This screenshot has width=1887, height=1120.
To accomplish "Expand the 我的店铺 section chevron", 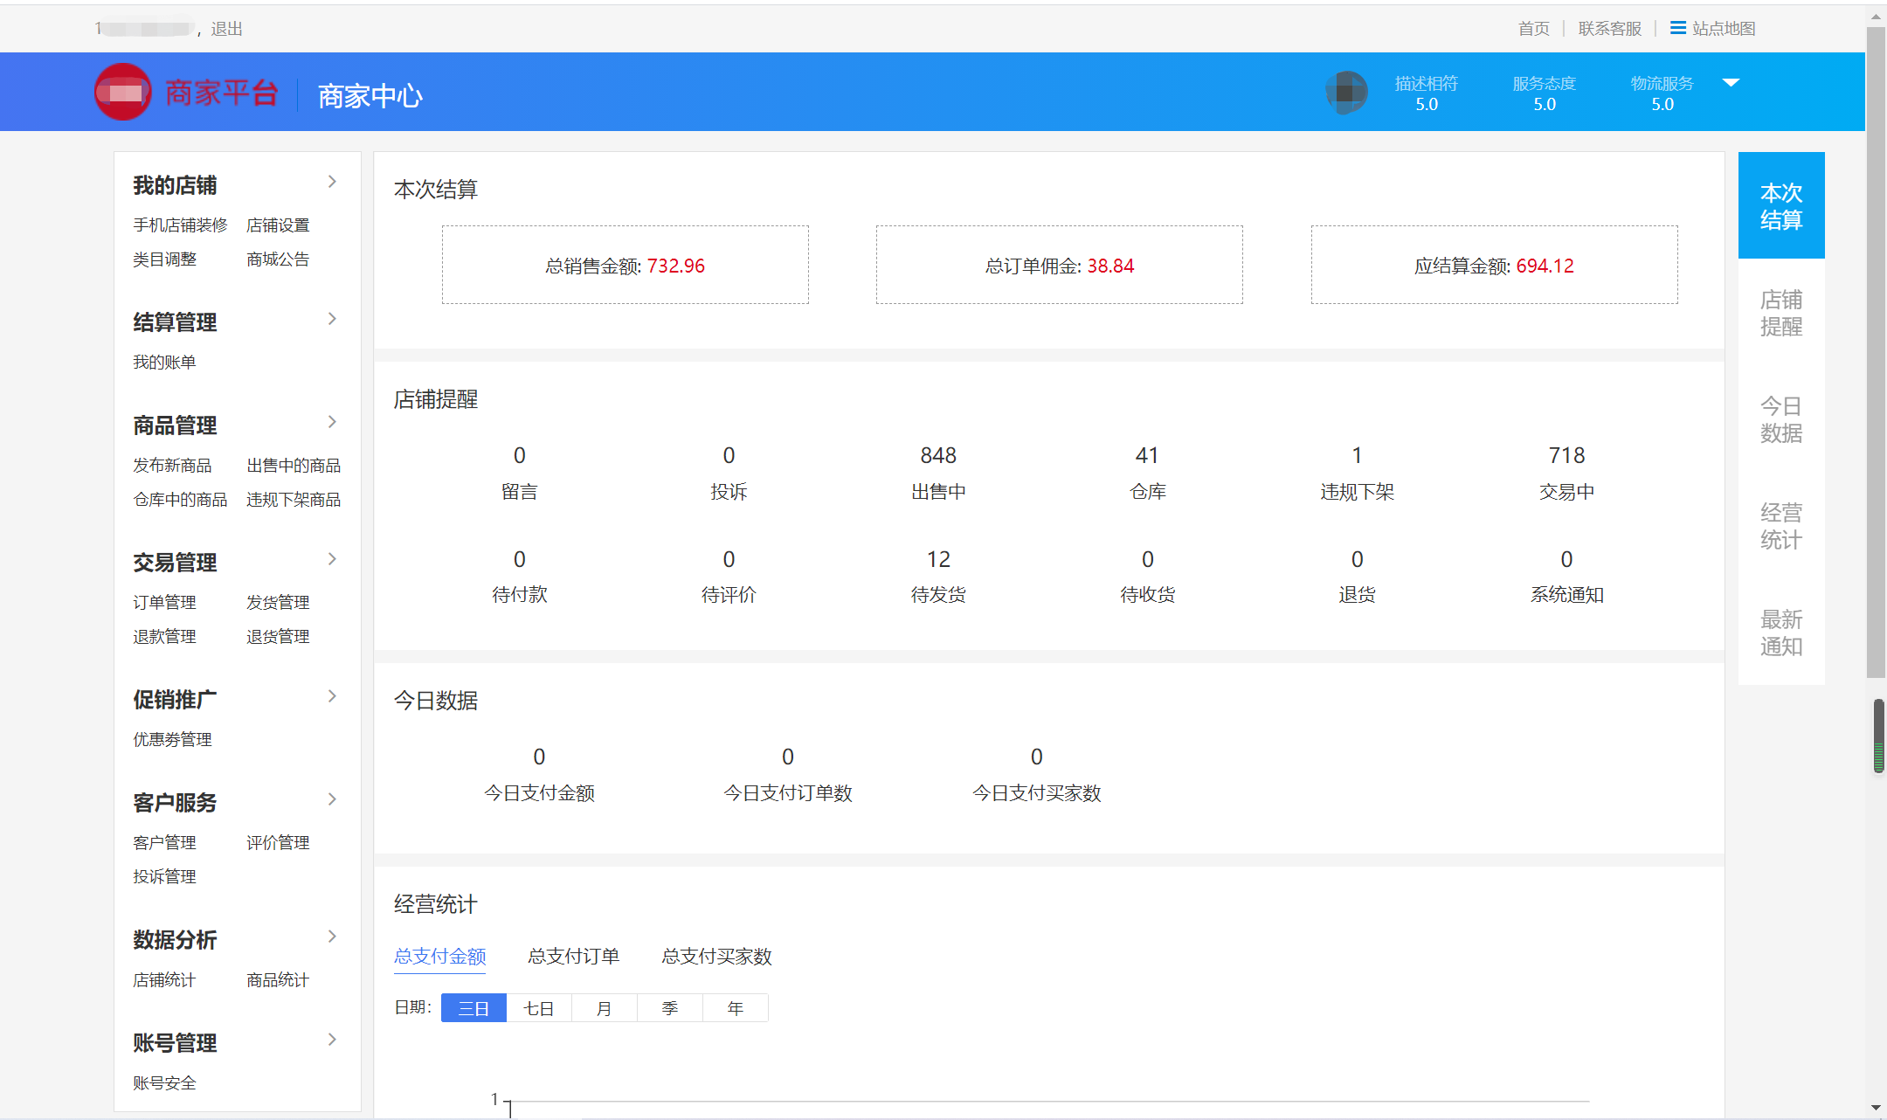I will point(332,182).
